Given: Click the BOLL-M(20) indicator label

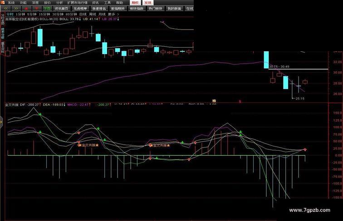Looking at the screenshot, I should click(49, 19).
